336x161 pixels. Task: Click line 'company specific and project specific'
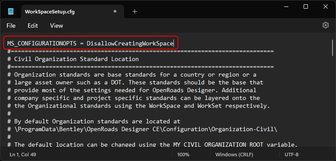pos(134,98)
